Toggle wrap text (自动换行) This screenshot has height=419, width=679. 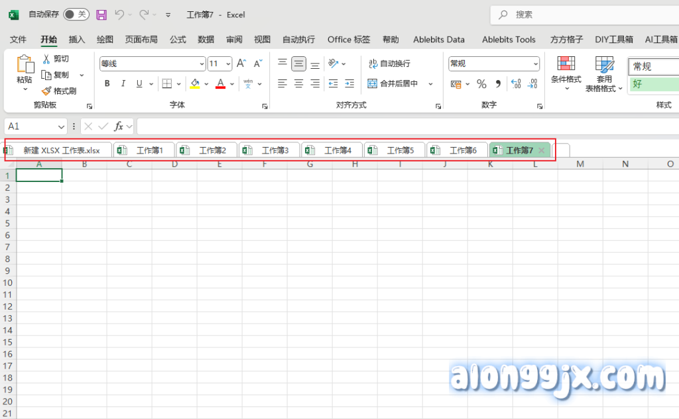pos(389,64)
